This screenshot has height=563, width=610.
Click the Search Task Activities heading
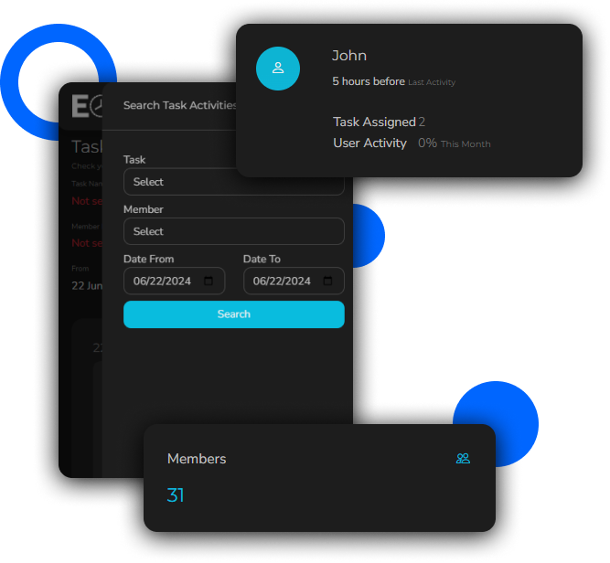tap(179, 106)
